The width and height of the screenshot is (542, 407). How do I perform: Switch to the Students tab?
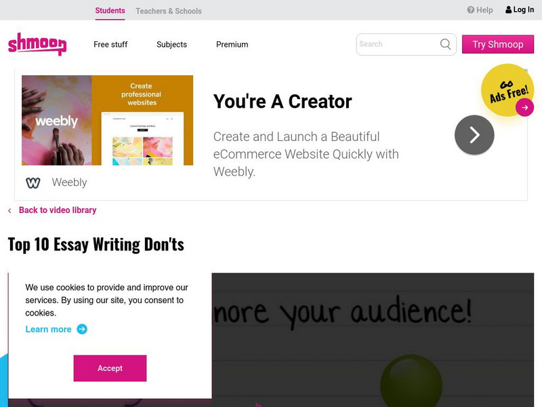pyautogui.click(x=110, y=11)
